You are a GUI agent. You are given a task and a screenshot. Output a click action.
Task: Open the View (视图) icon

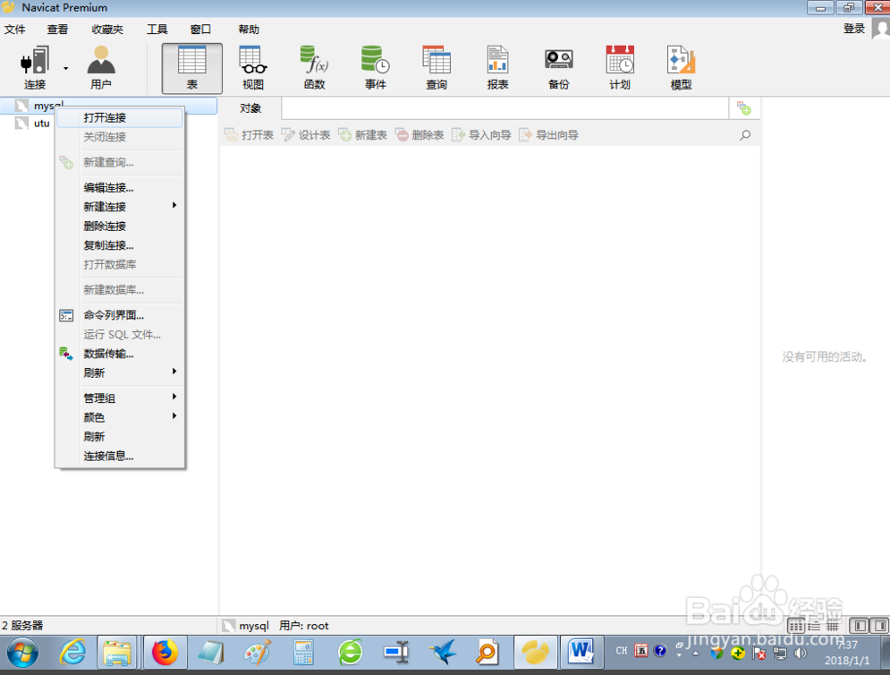(x=253, y=68)
